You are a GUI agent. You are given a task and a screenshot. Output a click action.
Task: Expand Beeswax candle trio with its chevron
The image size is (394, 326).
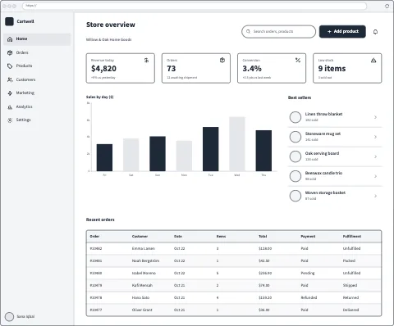(x=375, y=176)
